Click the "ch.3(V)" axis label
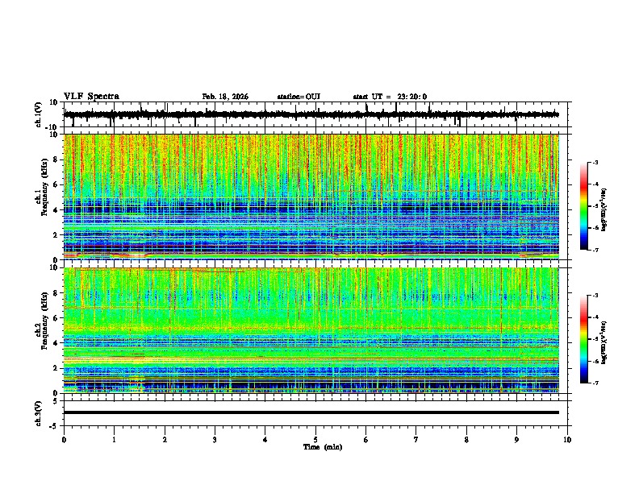 [39, 413]
